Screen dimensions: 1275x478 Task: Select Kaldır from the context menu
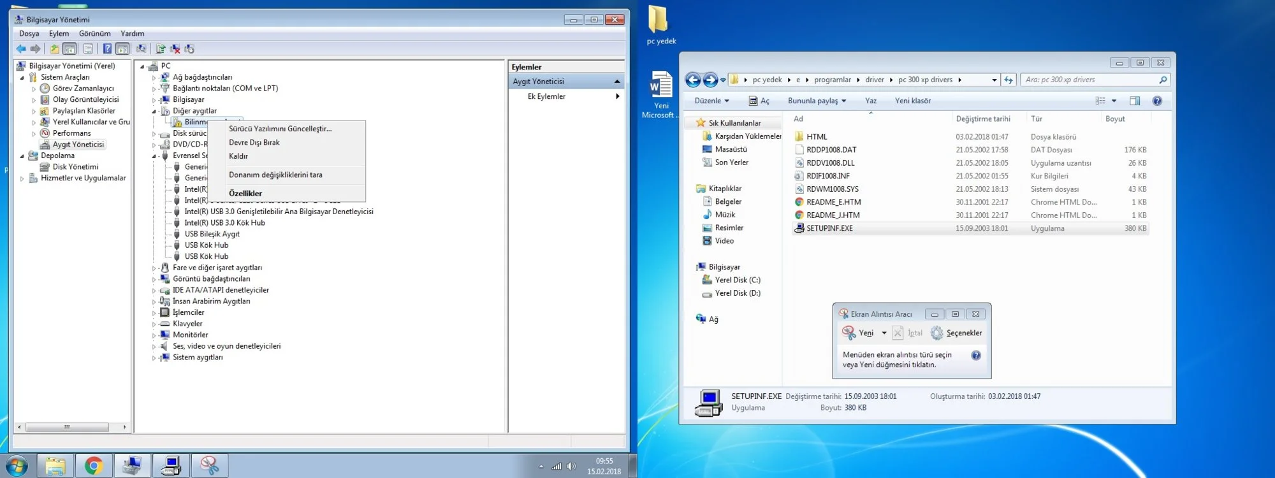[238, 156]
